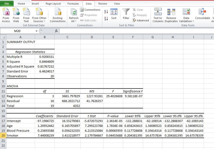Click Reapply filter button
The width and height of the screenshot is (214, 149).
pyautogui.click(x=139, y=15)
